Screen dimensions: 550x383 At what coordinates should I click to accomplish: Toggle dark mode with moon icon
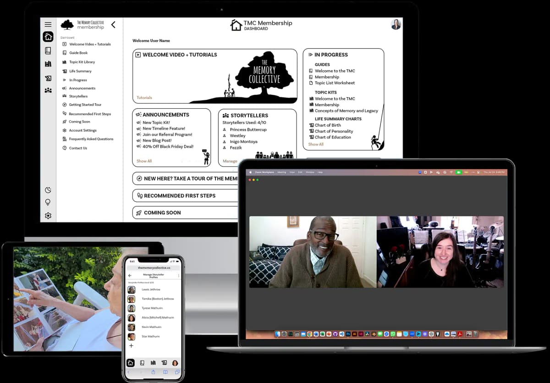pos(48,190)
